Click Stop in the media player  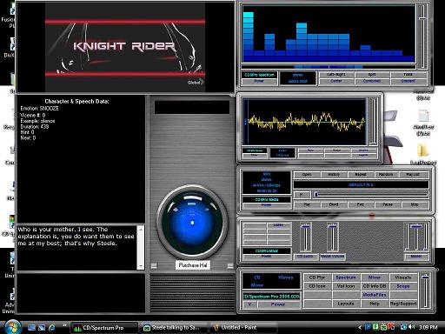[415, 204]
